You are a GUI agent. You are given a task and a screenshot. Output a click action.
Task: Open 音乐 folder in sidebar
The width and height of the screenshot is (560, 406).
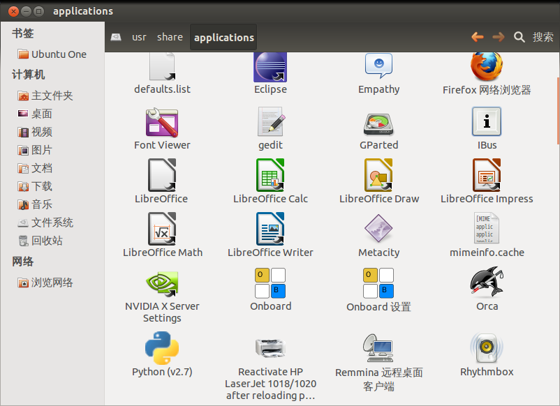[x=35, y=205]
